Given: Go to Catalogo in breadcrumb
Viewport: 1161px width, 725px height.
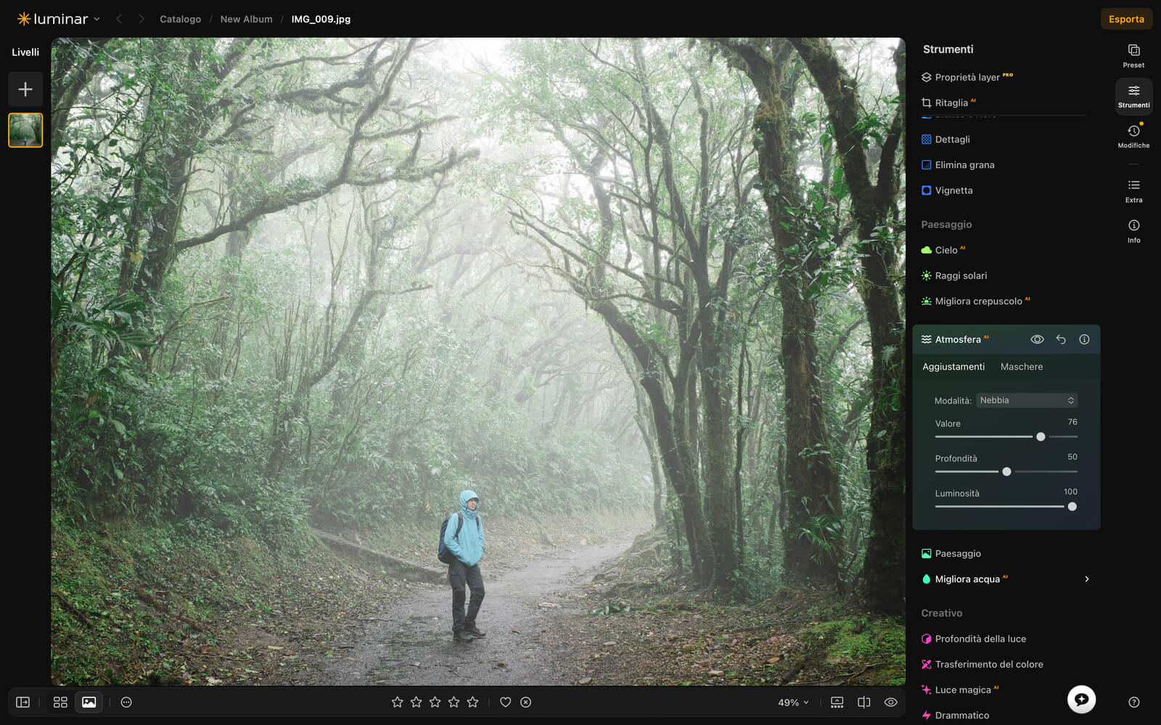Looking at the screenshot, I should coord(180,19).
